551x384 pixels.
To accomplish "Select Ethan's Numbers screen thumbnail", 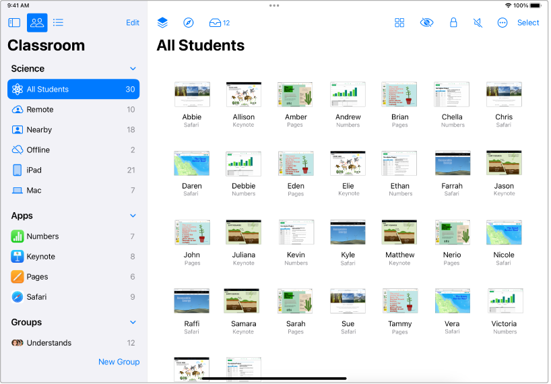I will click(399, 163).
